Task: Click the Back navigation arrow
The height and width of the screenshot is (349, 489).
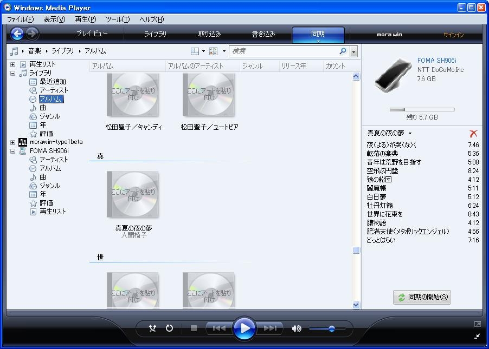Action: pyautogui.click(x=17, y=34)
